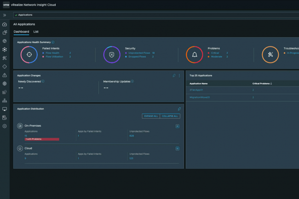
Task: Click the Failed Intents crosshair ring
Action: 29,54
